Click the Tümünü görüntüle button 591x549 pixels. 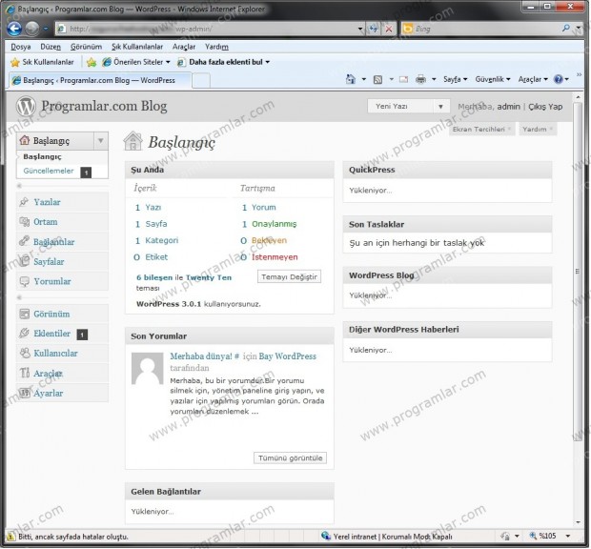click(x=290, y=457)
